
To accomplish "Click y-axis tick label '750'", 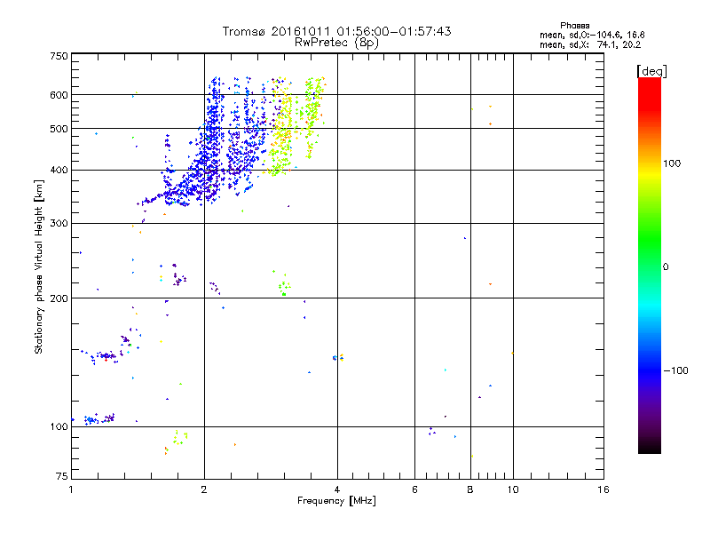I will click(59, 56).
